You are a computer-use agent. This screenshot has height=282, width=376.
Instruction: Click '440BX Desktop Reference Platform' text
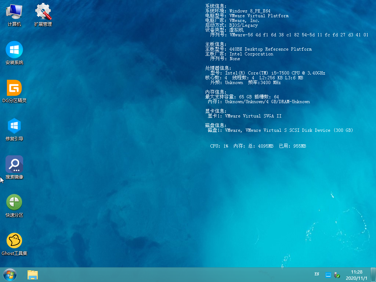pyautogui.click(x=271, y=49)
